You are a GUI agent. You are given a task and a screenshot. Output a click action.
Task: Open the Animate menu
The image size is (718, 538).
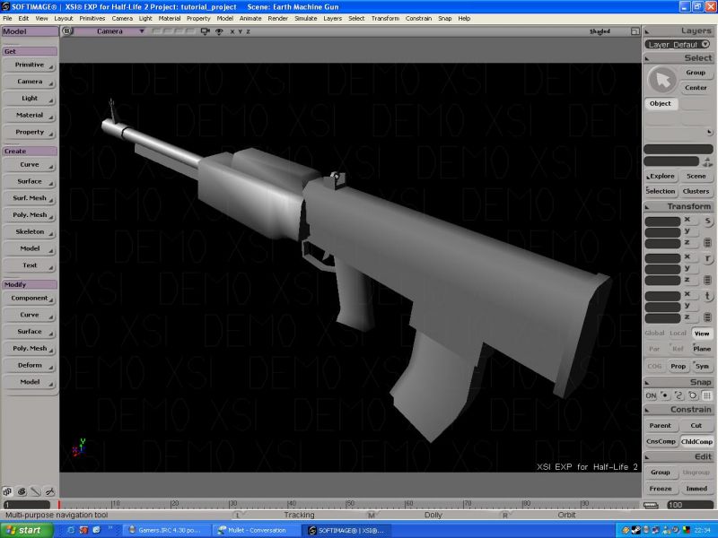pyautogui.click(x=250, y=18)
